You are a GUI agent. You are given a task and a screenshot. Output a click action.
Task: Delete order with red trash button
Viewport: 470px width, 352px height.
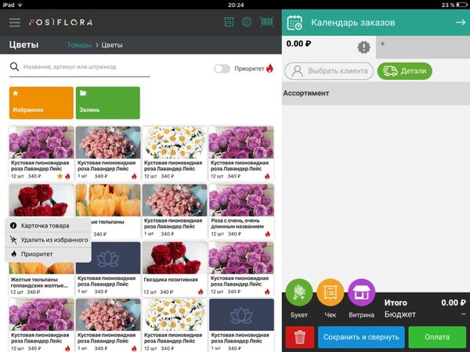pos(300,337)
